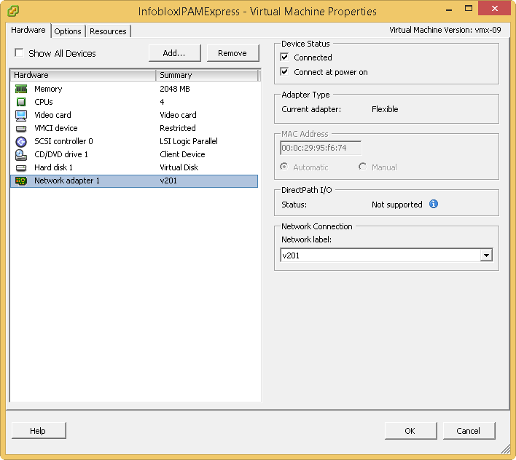Viewport: 516px width, 460px height.
Task: Select the Network adapter 1 label
Action: [67, 181]
